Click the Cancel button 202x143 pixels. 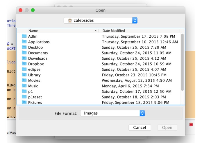[140, 127]
